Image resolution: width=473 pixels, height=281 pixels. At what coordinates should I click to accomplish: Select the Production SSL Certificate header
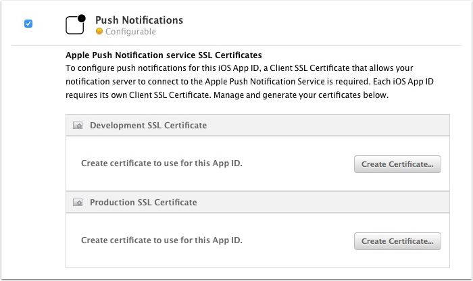pyautogui.click(x=257, y=202)
